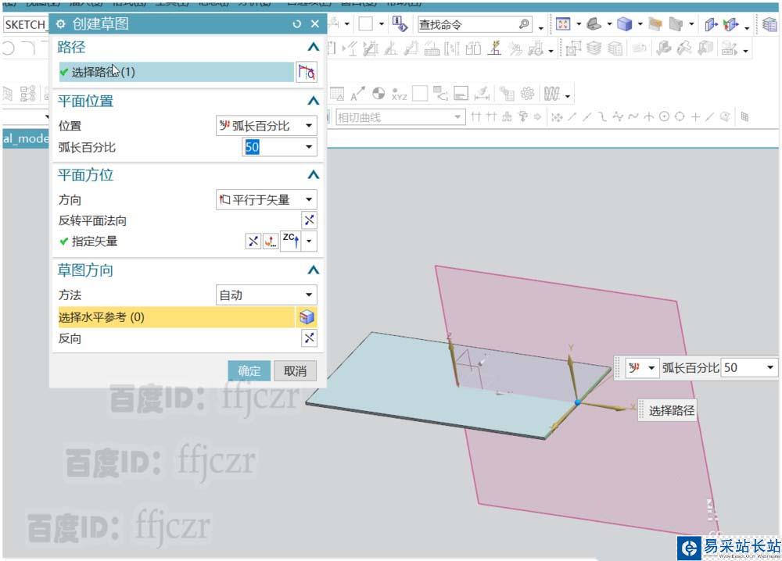Click the curve selection icon beside 选择路径
Viewport: 782px width, 561px height.
[x=307, y=72]
